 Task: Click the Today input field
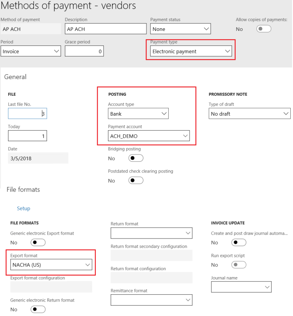click(27, 136)
